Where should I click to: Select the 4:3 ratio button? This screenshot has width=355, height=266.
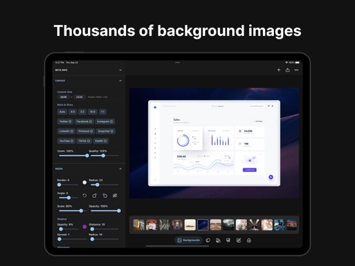[x=73, y=112]
